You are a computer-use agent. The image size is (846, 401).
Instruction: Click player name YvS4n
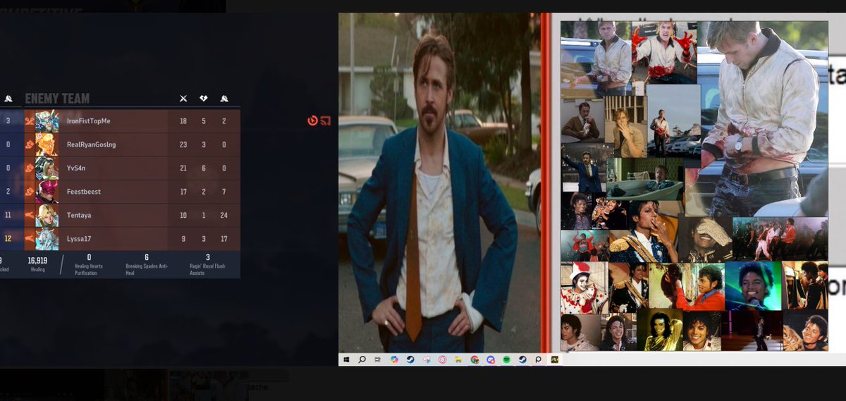pos(77,168)
